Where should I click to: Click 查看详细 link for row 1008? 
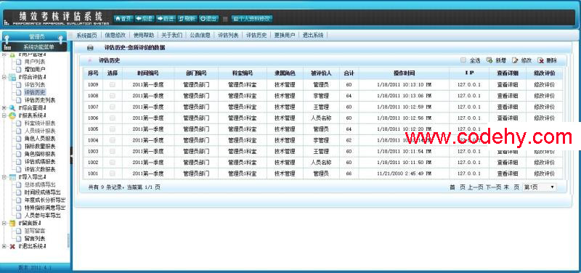[507, 96]
